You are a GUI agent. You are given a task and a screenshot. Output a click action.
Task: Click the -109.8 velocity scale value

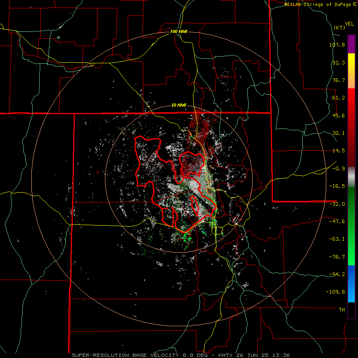335,292
